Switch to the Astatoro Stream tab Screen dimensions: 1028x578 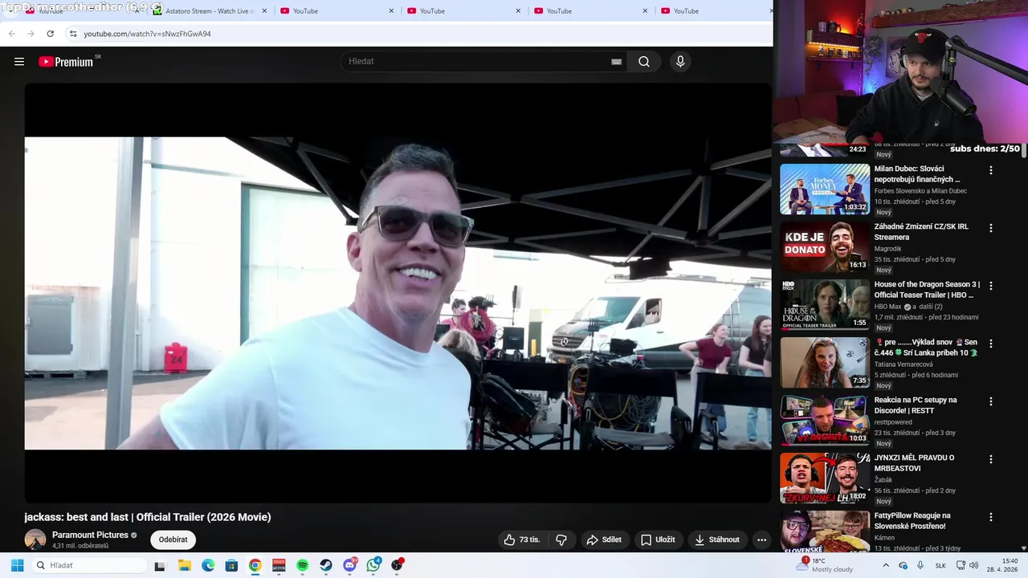click(x=209, y=11)
